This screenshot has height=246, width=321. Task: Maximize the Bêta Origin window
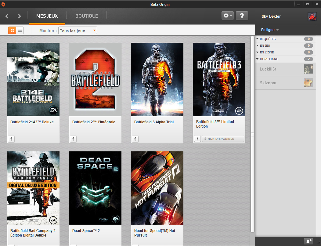[x=308, y=4]
